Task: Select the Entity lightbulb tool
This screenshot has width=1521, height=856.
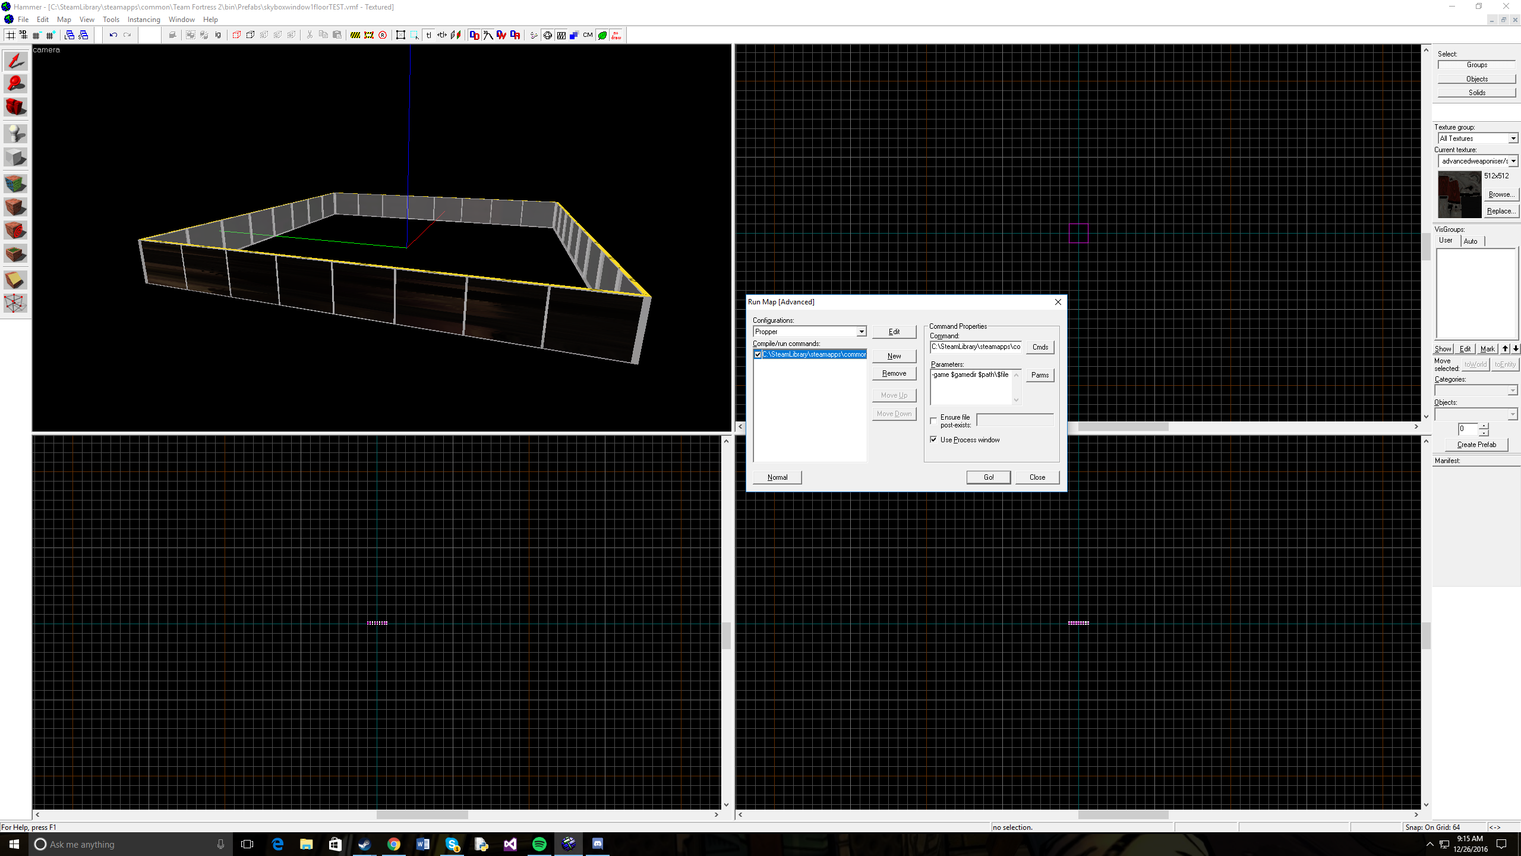Action: point(15,133)
